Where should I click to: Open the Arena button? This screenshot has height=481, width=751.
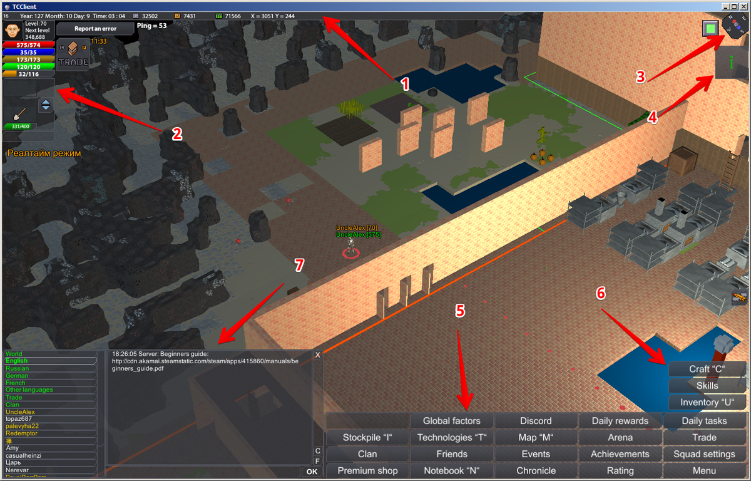click(x=620, y=437)
